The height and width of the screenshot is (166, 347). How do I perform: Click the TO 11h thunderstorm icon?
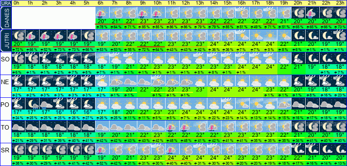pos(172,126)
